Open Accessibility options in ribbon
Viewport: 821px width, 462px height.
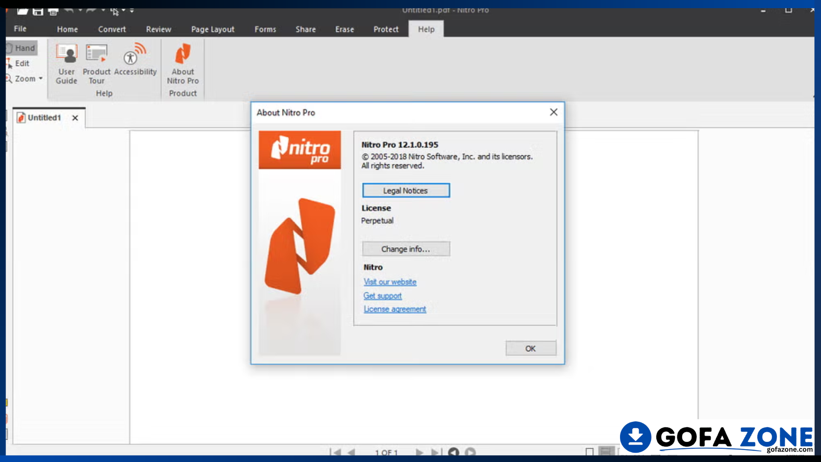[x=135, y=60]
